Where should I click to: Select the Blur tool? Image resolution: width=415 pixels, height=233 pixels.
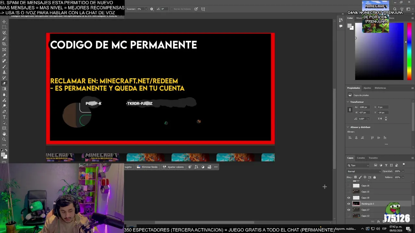[x=4, y=94]
